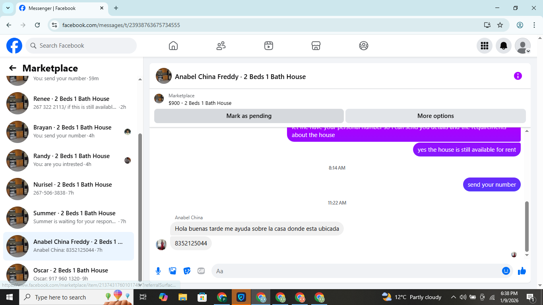Image resolution: width=543 pixels, height=305 pixels.
Task: Click the install app icon in address bar
Action: [487, 25]
